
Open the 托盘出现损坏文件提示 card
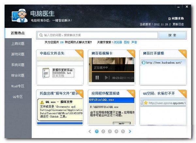point(60,107)
